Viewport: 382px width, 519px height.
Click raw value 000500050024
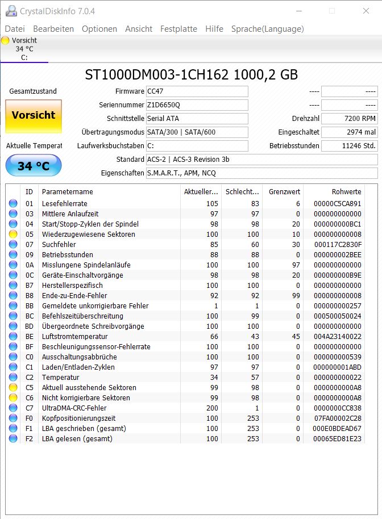click(337, 316)
